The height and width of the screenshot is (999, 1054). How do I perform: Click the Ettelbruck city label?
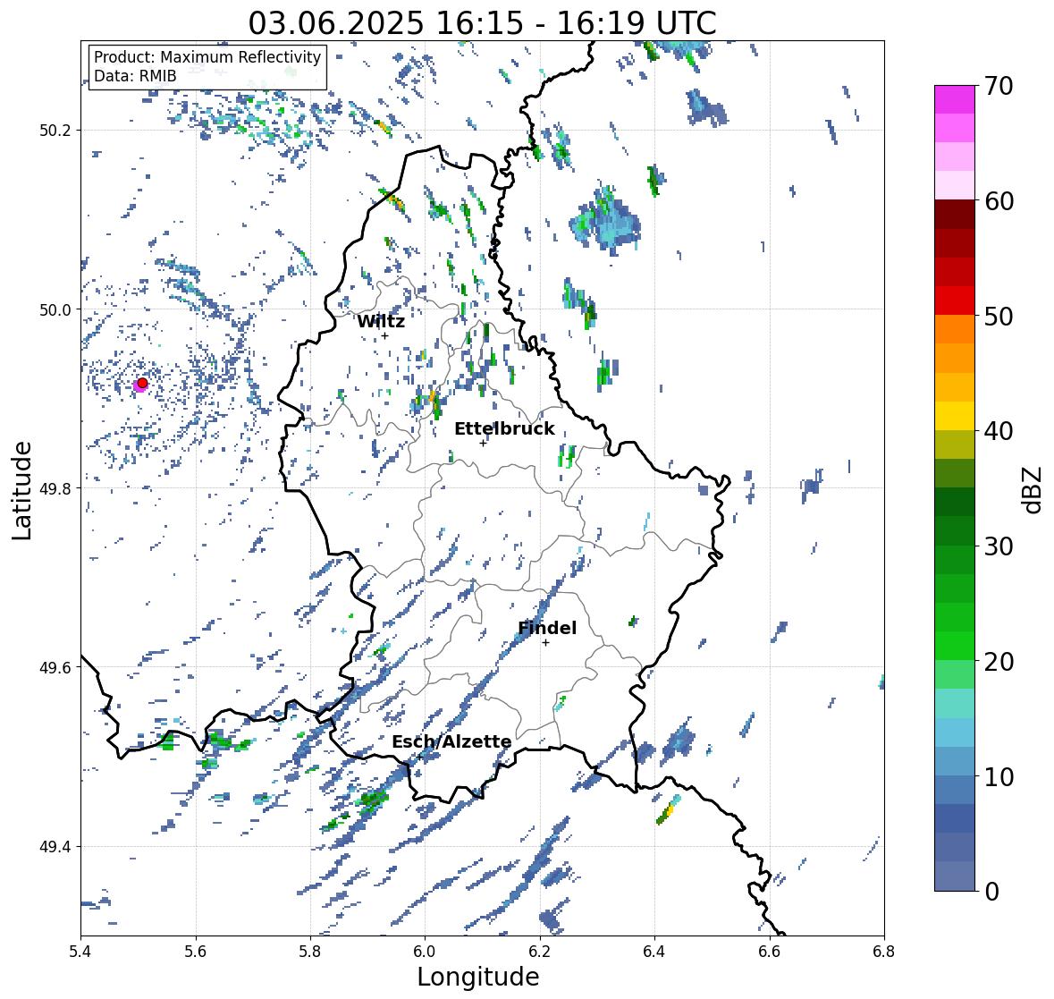pos(504,429)
